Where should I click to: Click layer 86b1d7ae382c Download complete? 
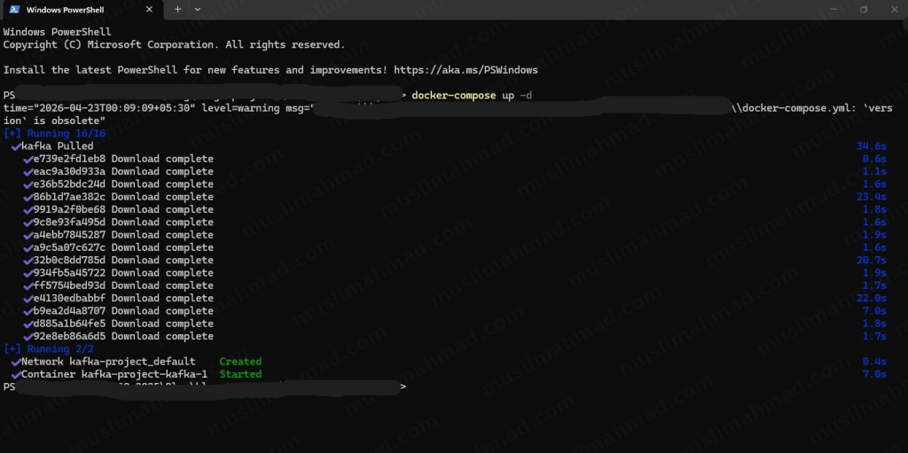point(123,197)
